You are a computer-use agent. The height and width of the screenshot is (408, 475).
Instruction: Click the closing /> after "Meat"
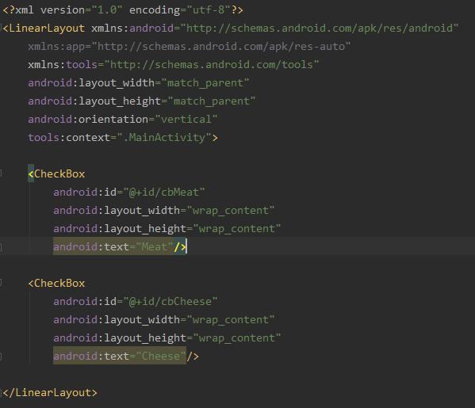(180, 246)
